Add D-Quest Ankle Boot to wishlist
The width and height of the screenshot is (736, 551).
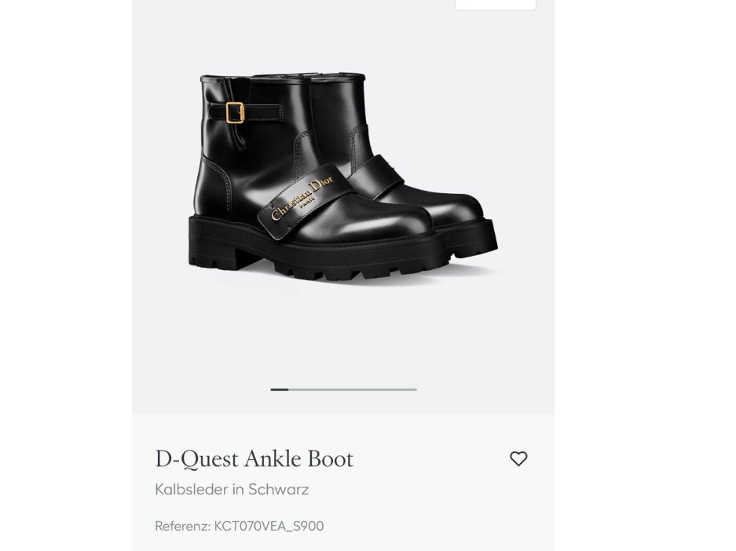[x=518, y=458]
